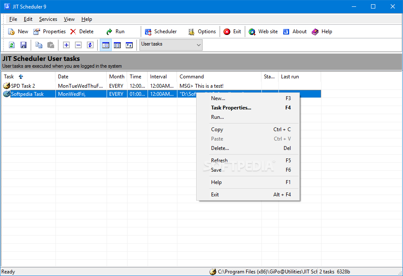Viewport: 403px width, 276px height.
Task: Click the Time column header
Action: click(x=137, y=77)
